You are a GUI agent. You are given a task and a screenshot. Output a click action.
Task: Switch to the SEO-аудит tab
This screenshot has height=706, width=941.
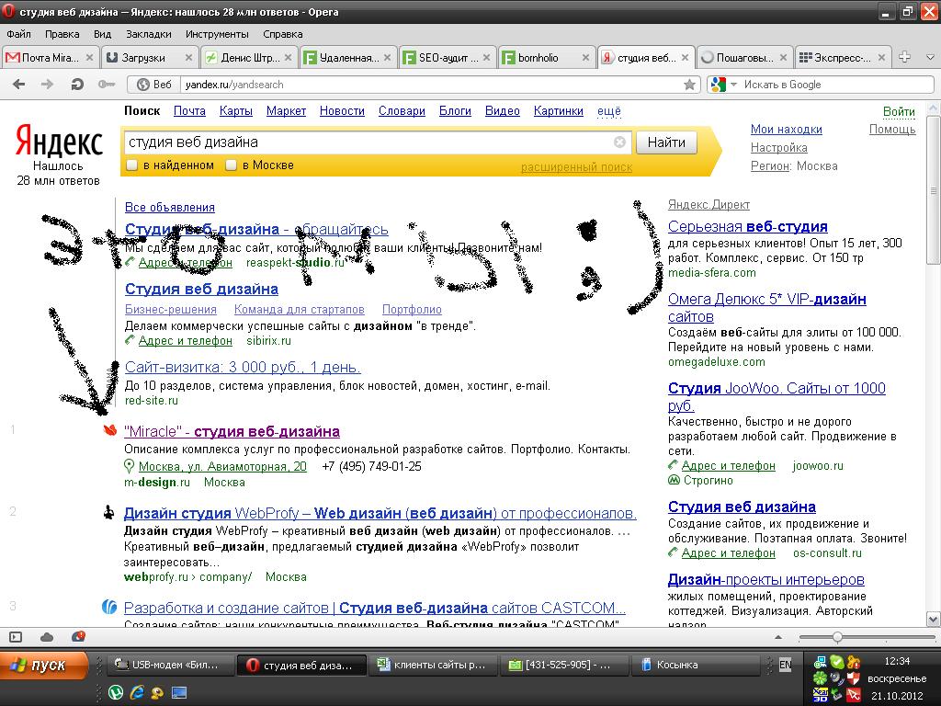(448, 58)
